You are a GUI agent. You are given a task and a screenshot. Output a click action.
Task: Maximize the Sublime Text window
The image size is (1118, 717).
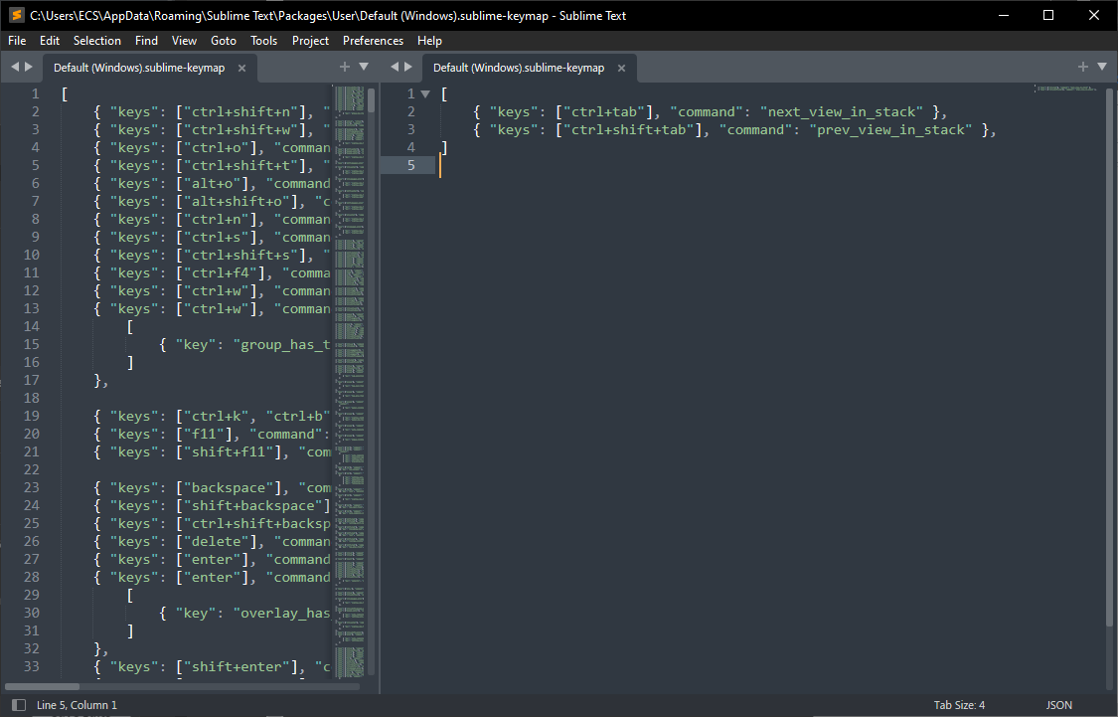click(1048, 15)
